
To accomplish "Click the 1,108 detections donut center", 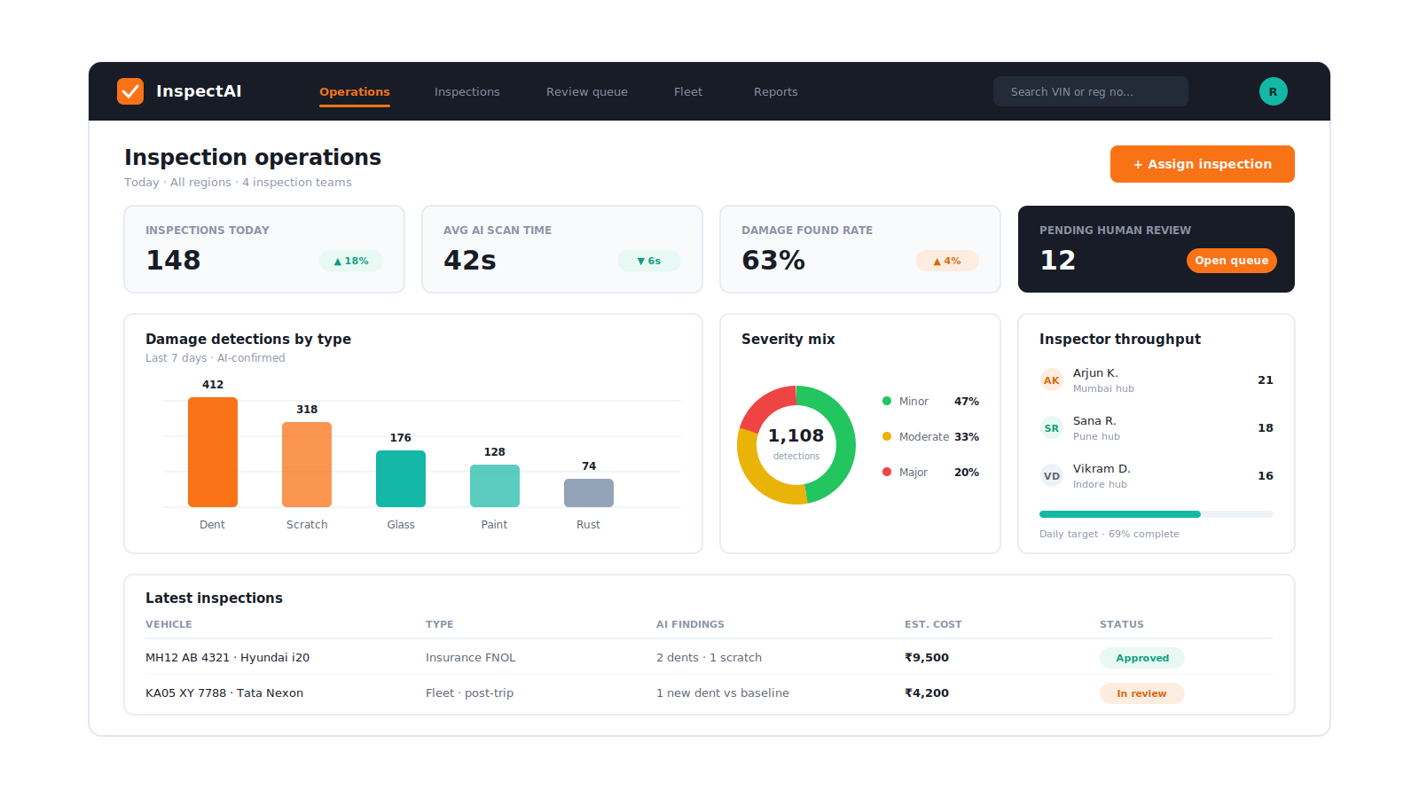I will (x=796, y=444).
